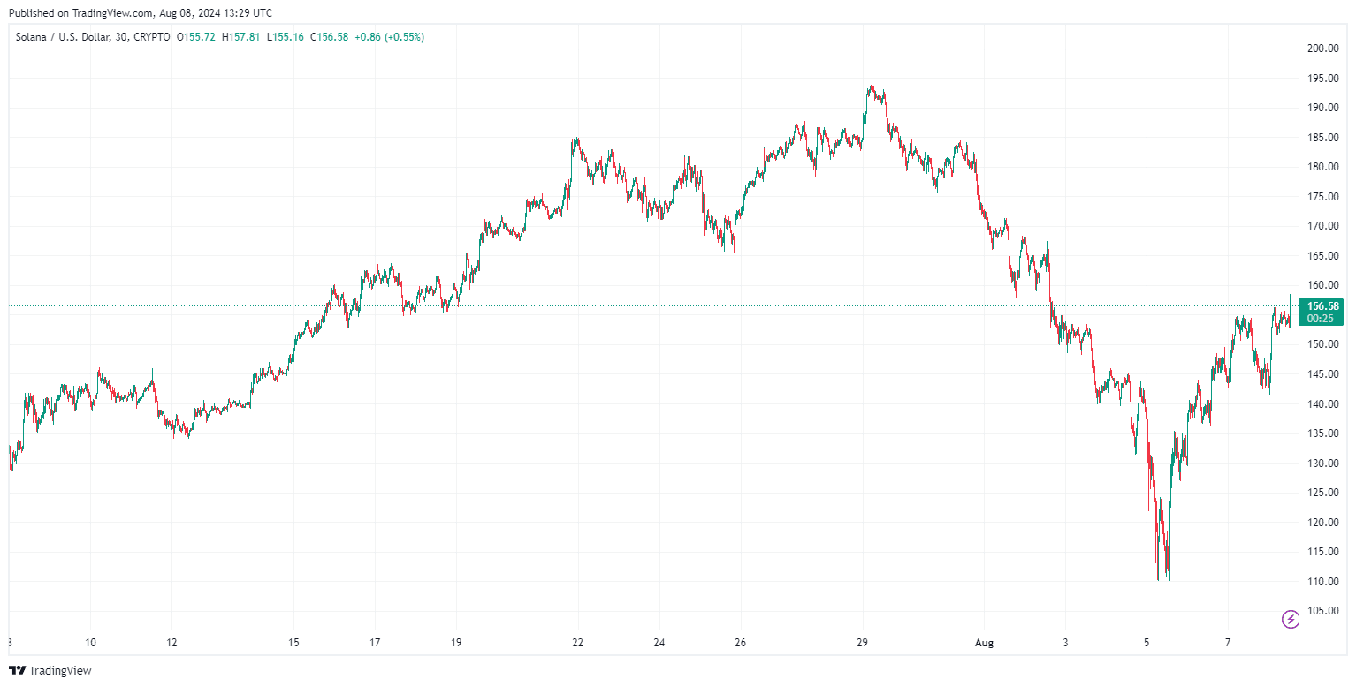Click the 120.00 price axis label
The width and height of the screenshot is (1356, 686).
point(1323,523)
